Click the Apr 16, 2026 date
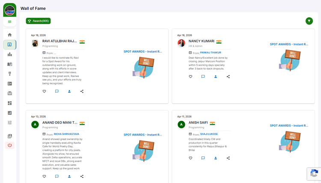Image resolution: width=321 pixels, height=183 pixels. coord(184,35)
